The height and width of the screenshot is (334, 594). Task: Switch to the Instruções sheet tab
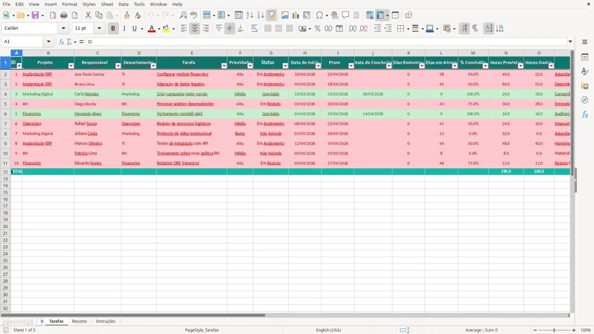[105, 321]
